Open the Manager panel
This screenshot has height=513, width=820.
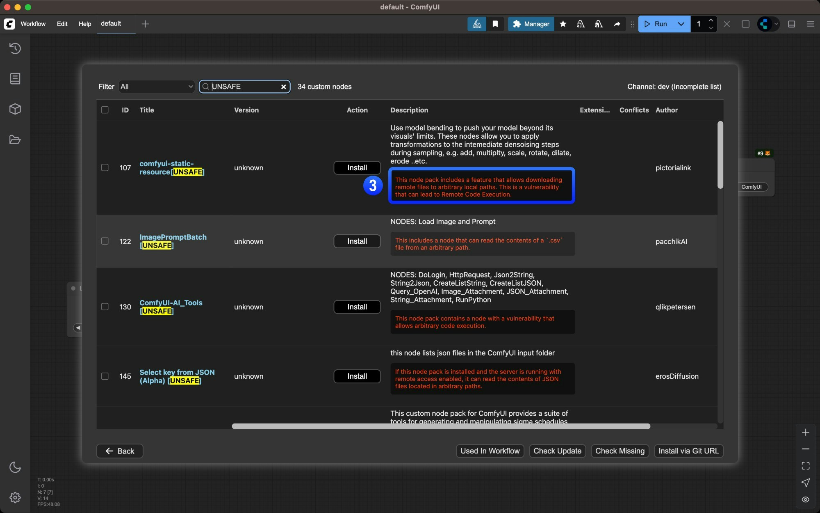pyautogui.click(x=531, y=24)
